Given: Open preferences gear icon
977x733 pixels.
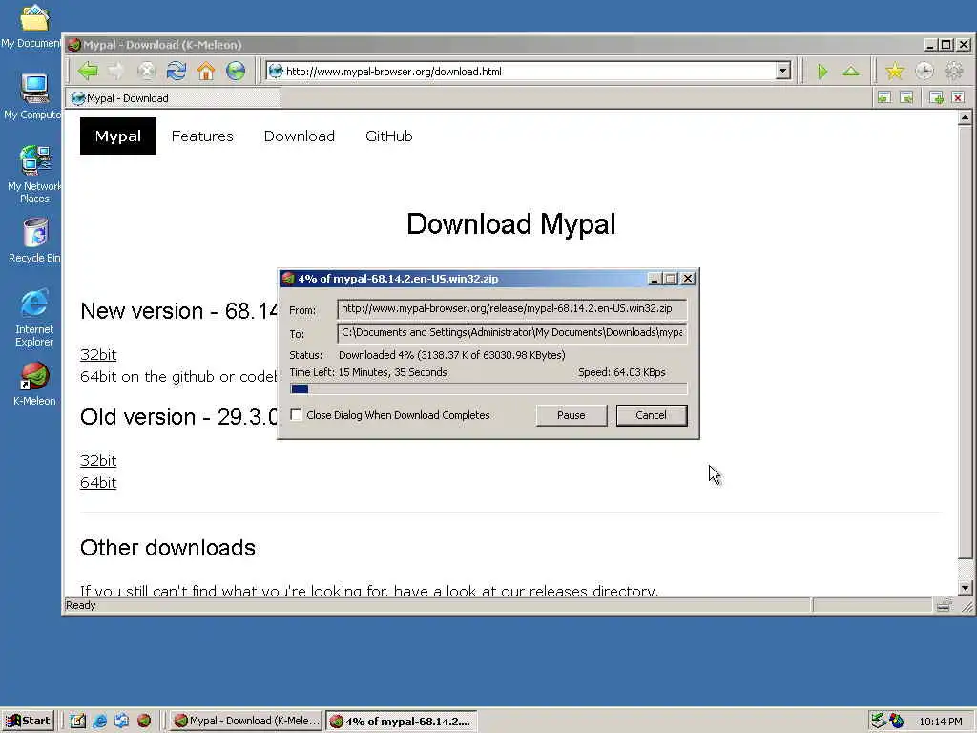Looking at the screenshot, I should [954, 71].
